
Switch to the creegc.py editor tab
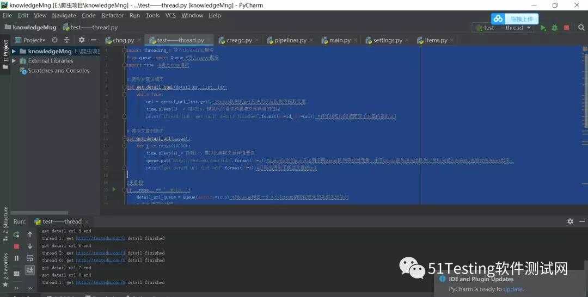pos(239,40)
